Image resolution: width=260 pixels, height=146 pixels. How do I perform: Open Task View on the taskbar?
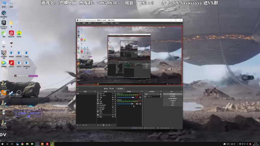(12, 144)
